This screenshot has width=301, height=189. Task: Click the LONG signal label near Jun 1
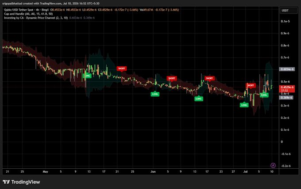click(x=155, y=94)
